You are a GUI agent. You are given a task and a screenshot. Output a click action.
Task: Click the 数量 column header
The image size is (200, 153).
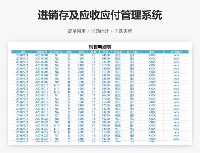(94, 52)
